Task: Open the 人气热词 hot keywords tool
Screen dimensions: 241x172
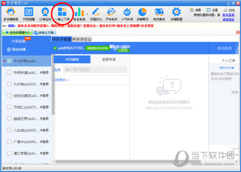Action: click(127, 14)
